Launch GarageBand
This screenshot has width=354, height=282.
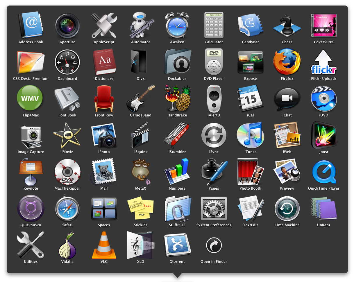tap(141, 98)
